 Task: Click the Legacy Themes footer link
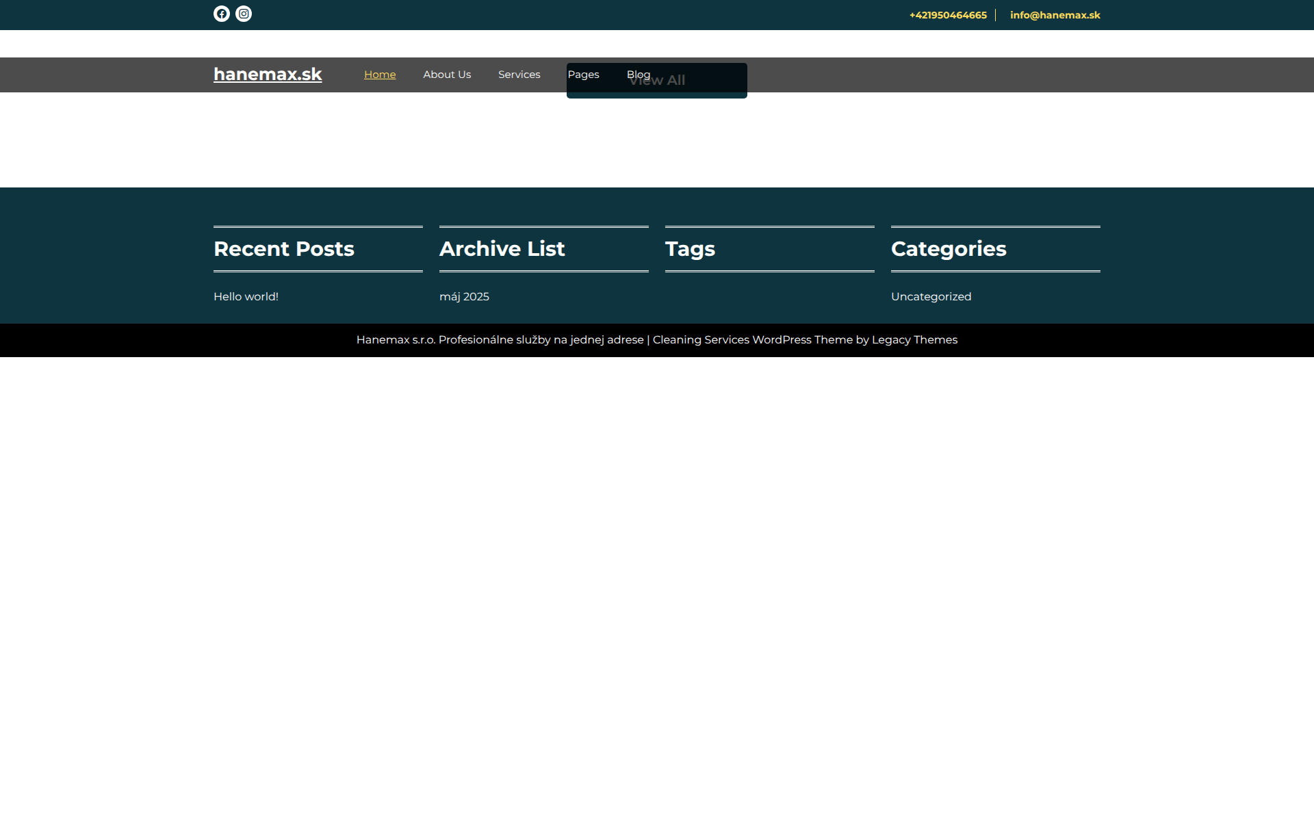tap(914, 340)
